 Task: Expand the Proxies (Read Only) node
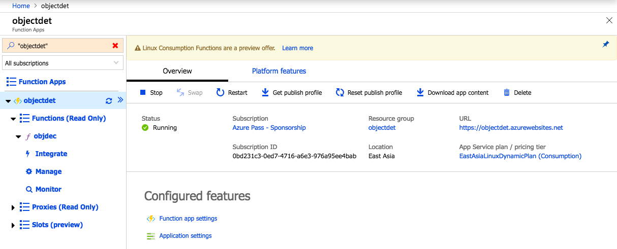(13, 207)
